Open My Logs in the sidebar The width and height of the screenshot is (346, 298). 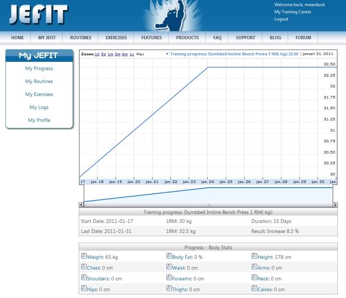click(x=39, y=107)
